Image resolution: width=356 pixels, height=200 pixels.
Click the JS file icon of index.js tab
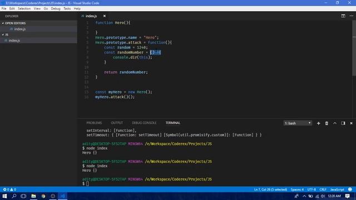tap(83, 16)
